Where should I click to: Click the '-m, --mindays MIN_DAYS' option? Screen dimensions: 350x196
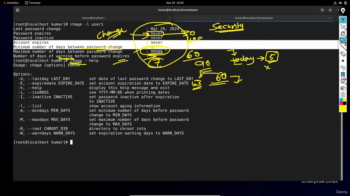(x=44, y=111)
